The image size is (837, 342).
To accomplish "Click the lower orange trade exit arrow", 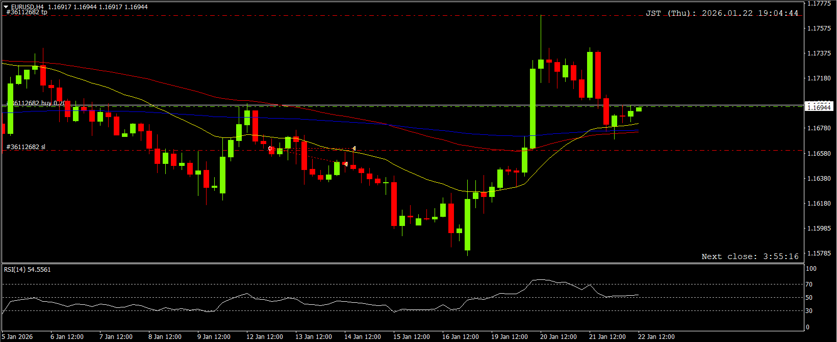I will point(345,164).
